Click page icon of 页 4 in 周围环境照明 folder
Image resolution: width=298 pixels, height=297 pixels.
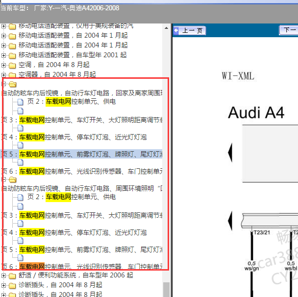click(21, 224)
